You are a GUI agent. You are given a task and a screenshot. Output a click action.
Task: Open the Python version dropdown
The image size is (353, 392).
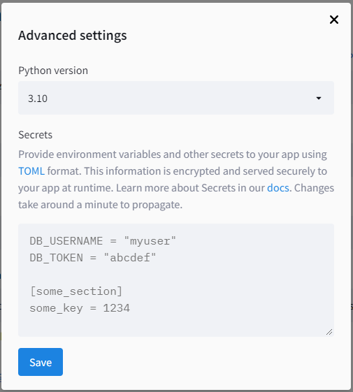tap(176, 98)
